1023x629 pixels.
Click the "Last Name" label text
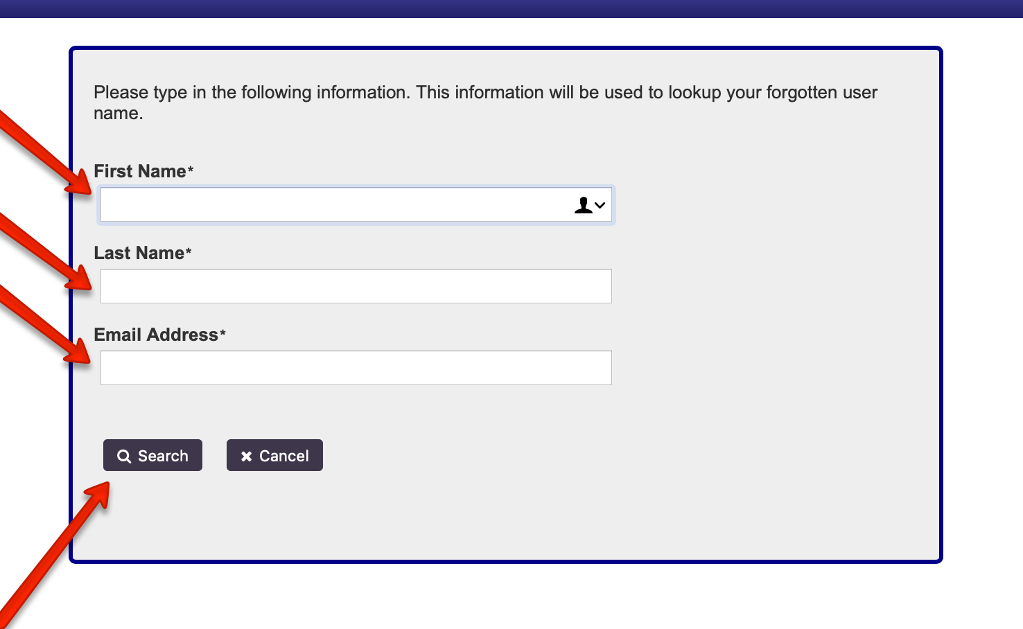pyautogui.click(x=139, y=253)
